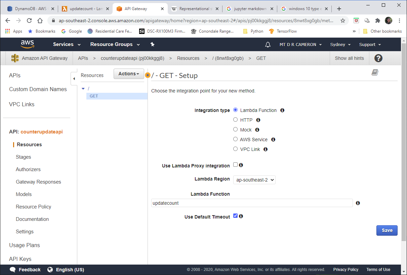Open the Sydney region selector
The height and width of the screenshot is (275, 407).
340,44
